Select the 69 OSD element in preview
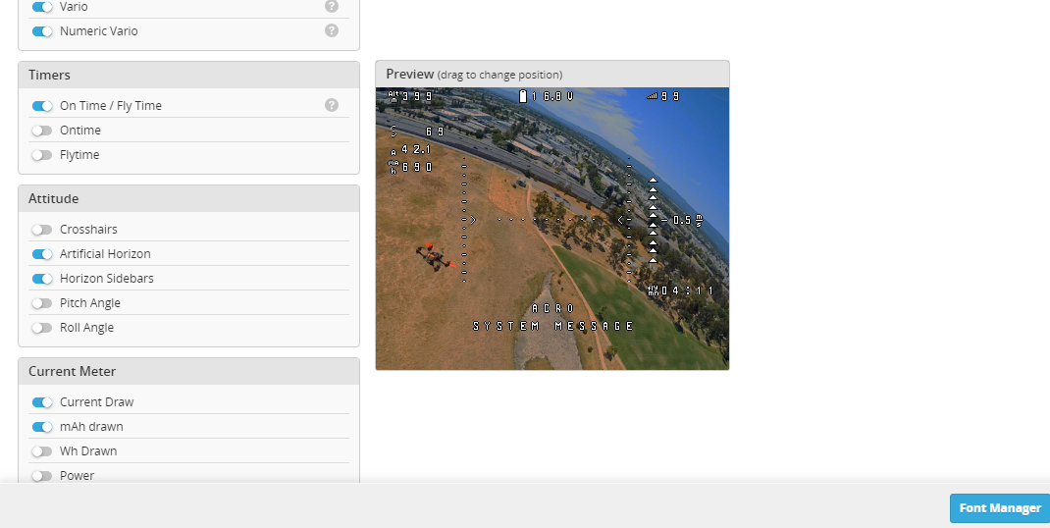The height and width of the screenshot is (528, 1050). click(416, 132)
